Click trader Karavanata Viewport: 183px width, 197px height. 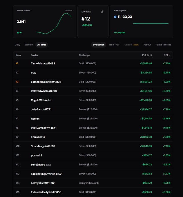38,137
